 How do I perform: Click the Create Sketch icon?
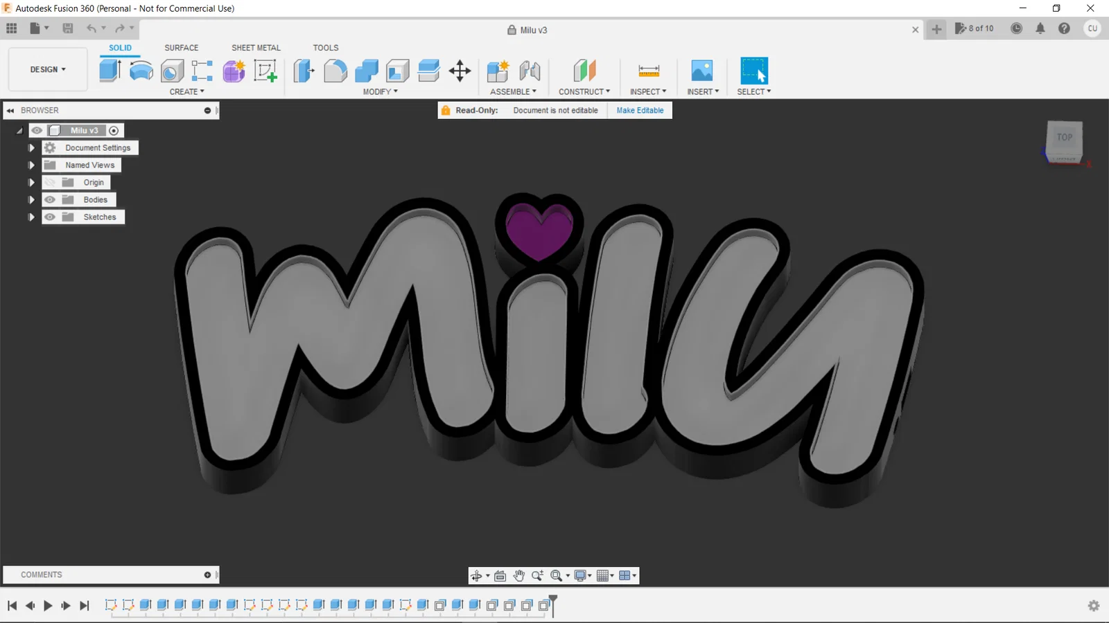coord(265,71)
